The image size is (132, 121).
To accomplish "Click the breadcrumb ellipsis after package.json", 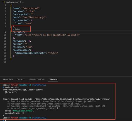I will (x=23, y=2).
